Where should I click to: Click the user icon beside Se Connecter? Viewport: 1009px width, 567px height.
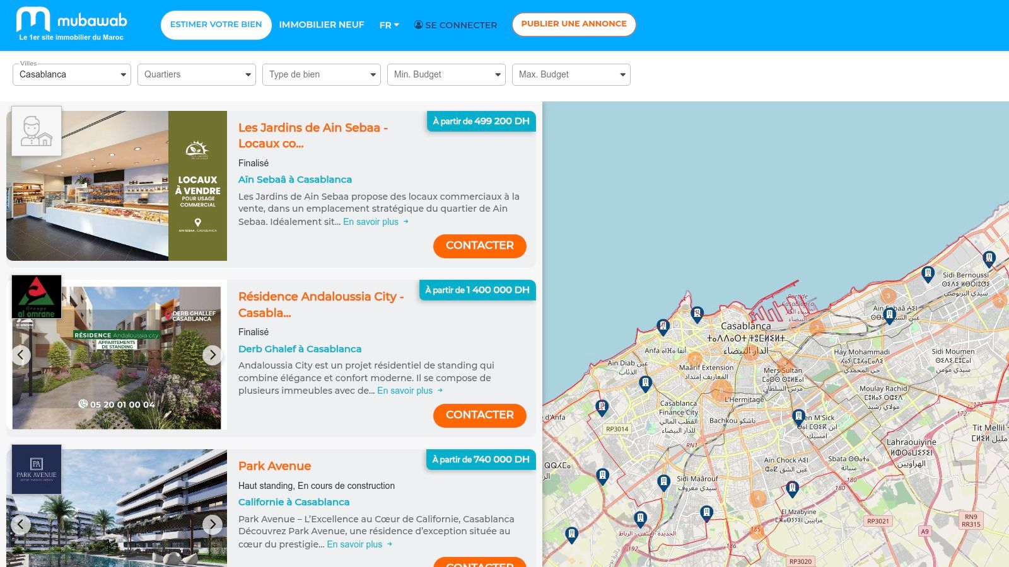(418, 25)
